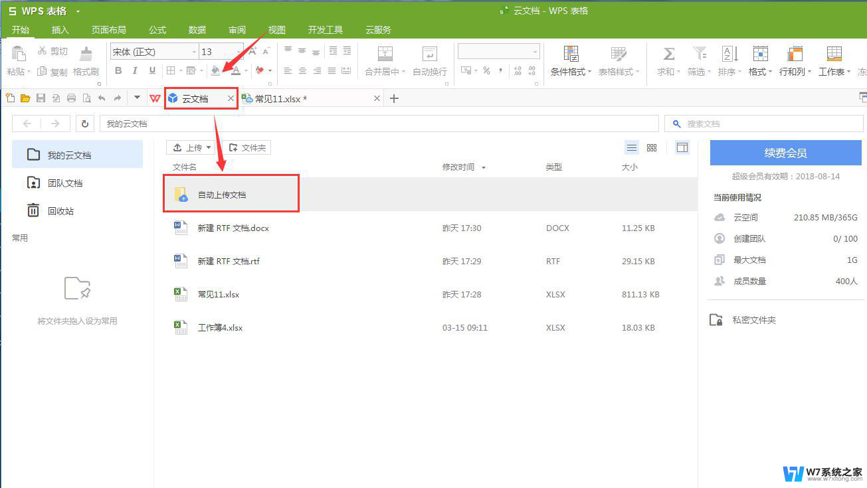Open the number format combo box
The image size is (867, 488).
pos(499,52)
